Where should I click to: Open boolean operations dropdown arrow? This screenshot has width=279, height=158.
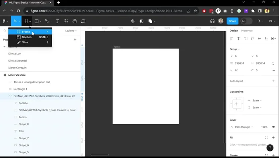[x=154, y=21]
